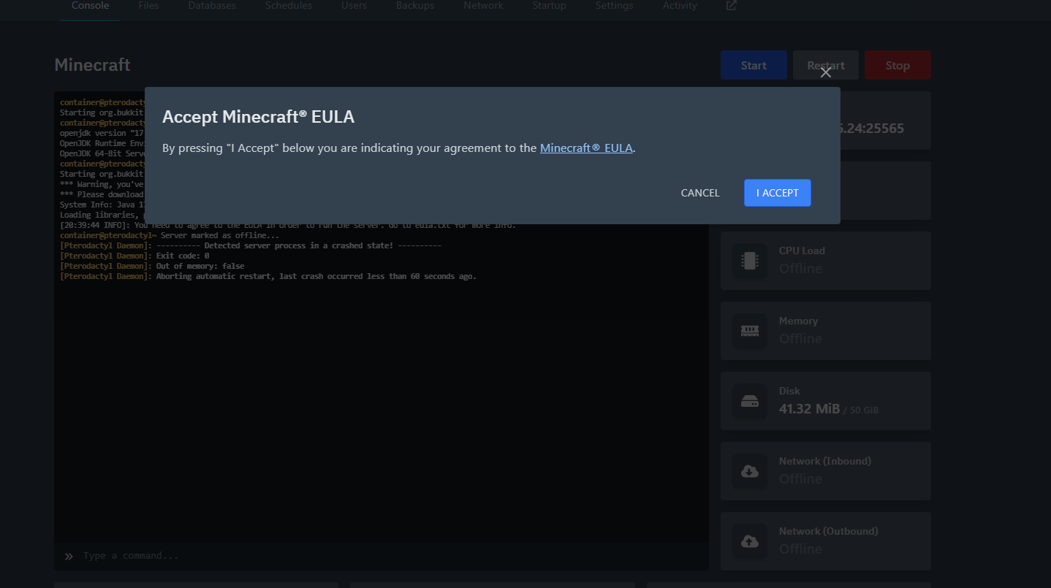Click the Network Outbound upload icon

(750, 541)
